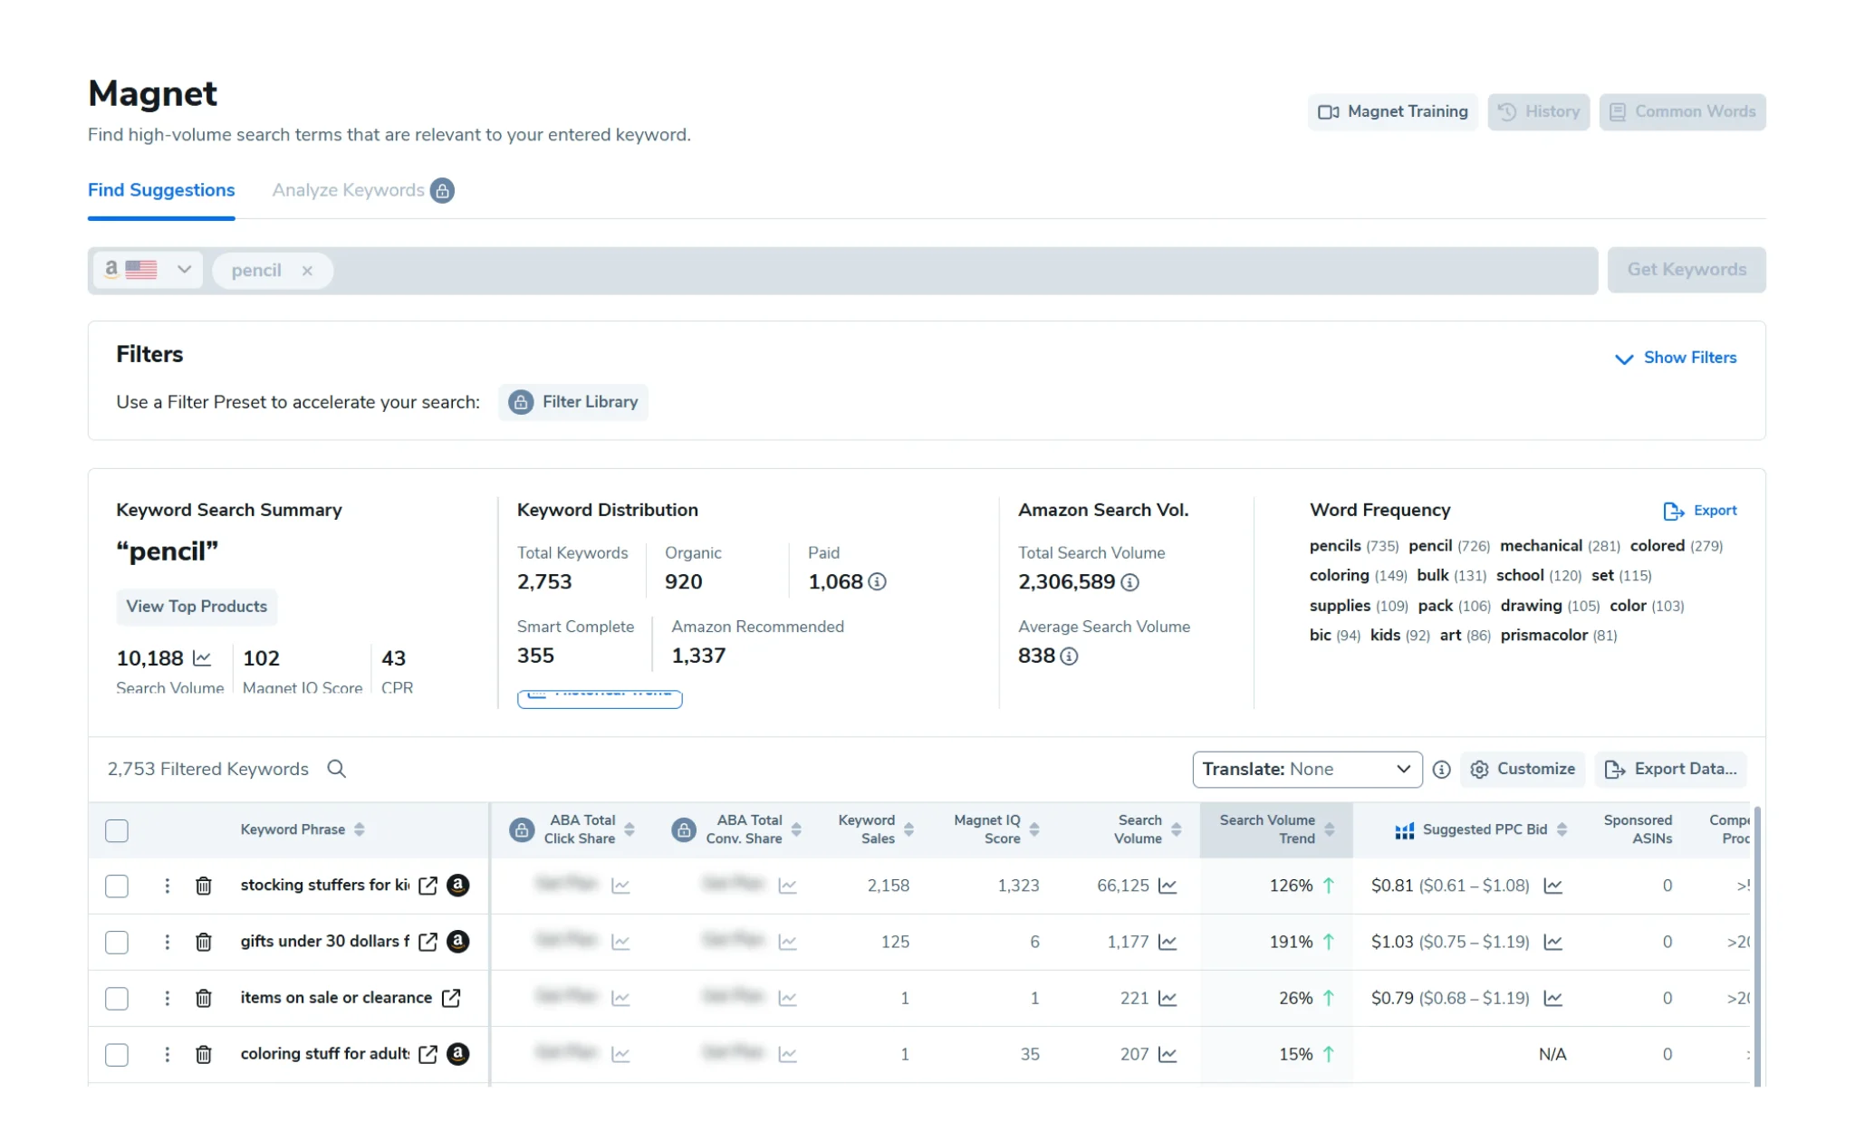The image size is (1855, 1140).
Task: Open three-dot menu for gifts under 30 dollars row
Action: 168,942
